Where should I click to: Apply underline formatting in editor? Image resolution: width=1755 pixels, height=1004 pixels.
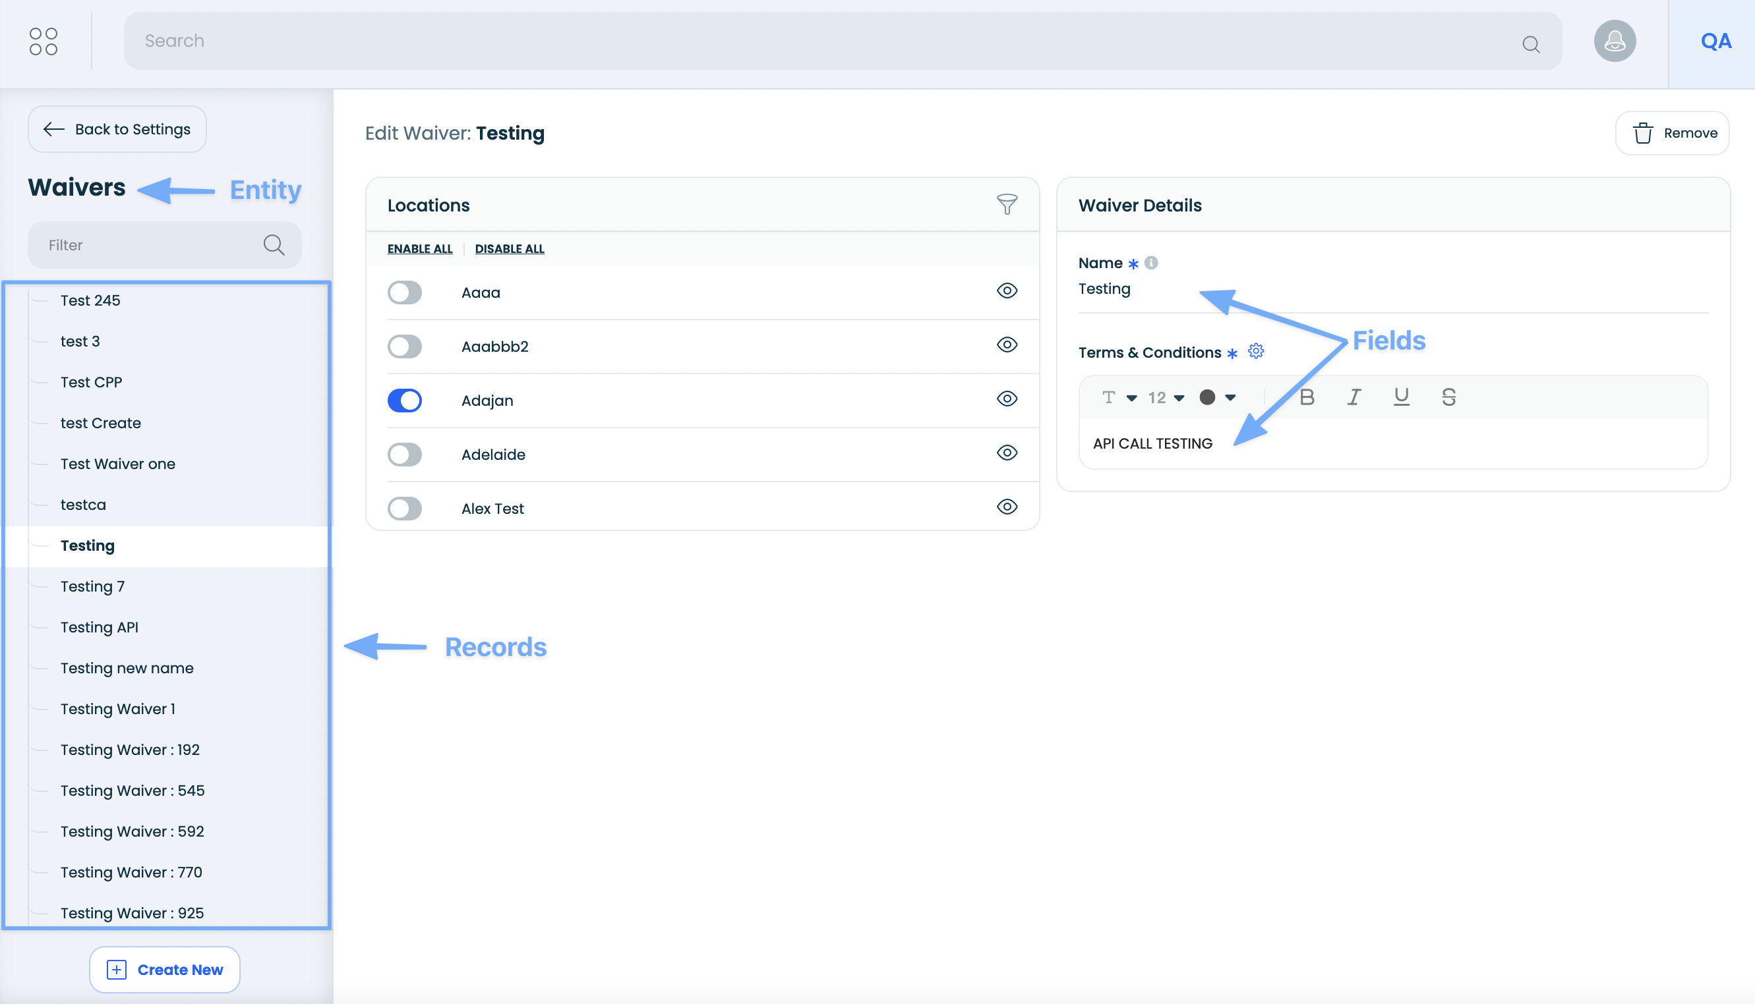pyautogui.click(x=1401, y=397)
